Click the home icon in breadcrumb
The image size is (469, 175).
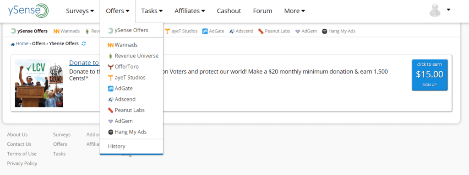point(12,44)
